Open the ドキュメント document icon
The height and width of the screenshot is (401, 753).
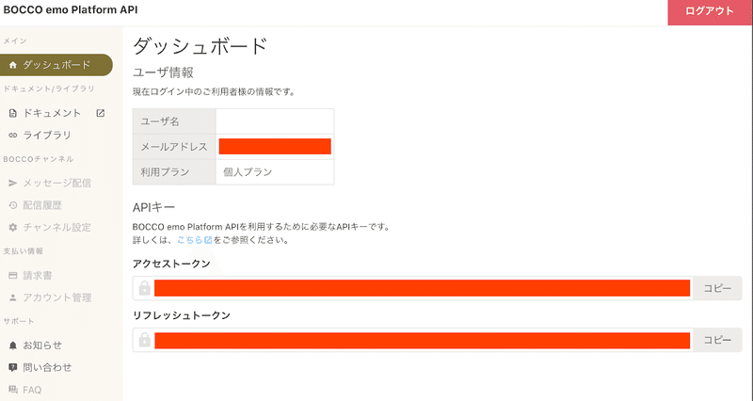pyautogui.click(x=13, y=113)
